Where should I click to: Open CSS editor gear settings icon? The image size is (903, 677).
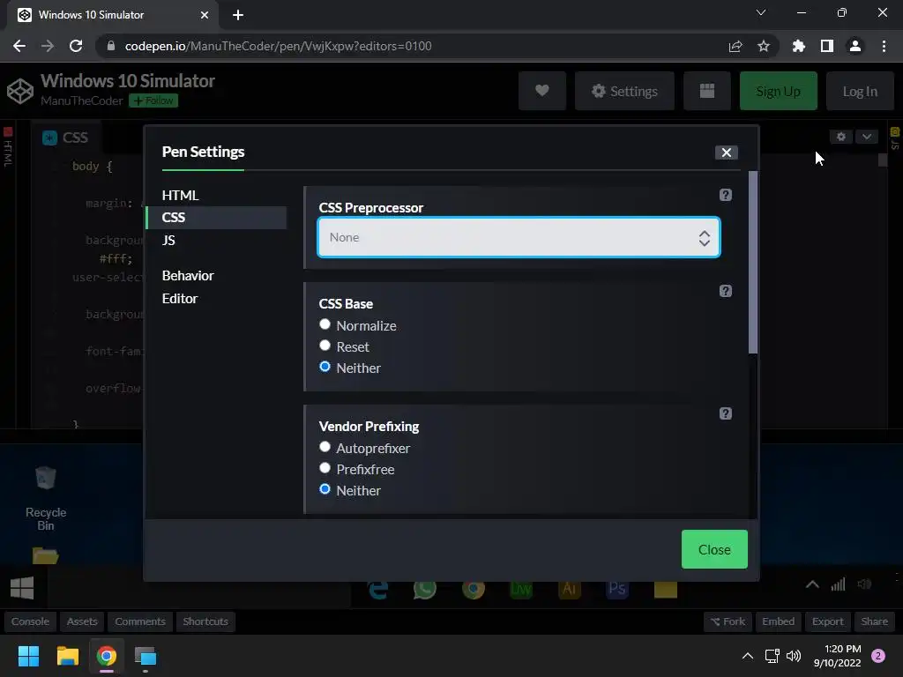coord(840,137)
